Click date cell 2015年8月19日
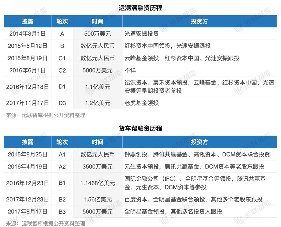The height and width of the screenshot is (227, 281). click(27, 58)
